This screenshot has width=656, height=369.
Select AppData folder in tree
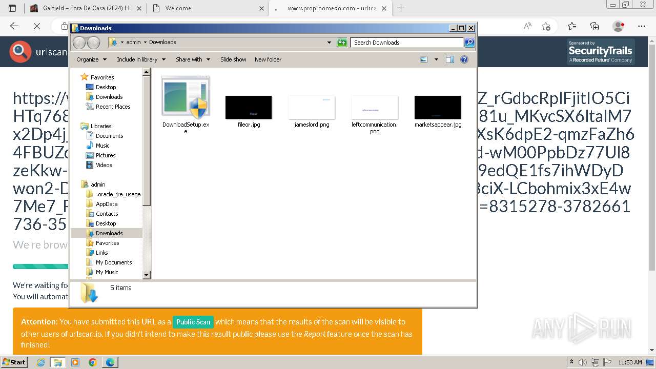(x=107, y=204)
